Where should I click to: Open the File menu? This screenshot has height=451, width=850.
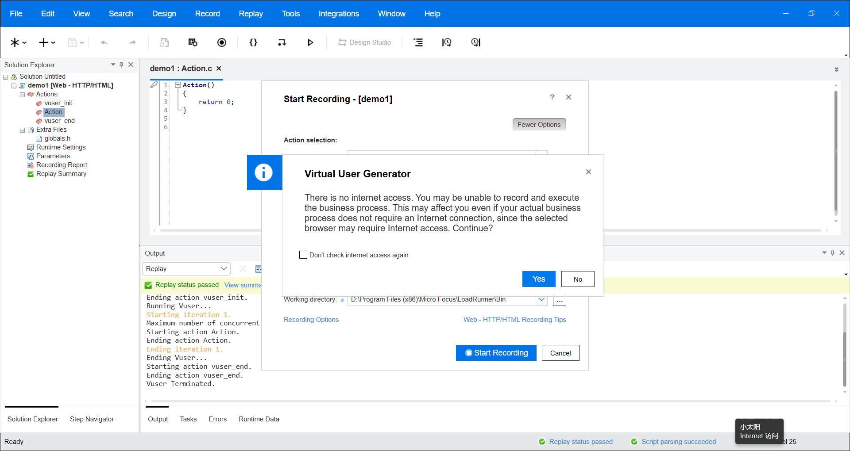coord(16,14)
